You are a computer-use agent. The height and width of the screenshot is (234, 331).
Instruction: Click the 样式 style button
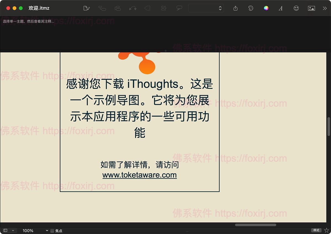click(316, 230)
